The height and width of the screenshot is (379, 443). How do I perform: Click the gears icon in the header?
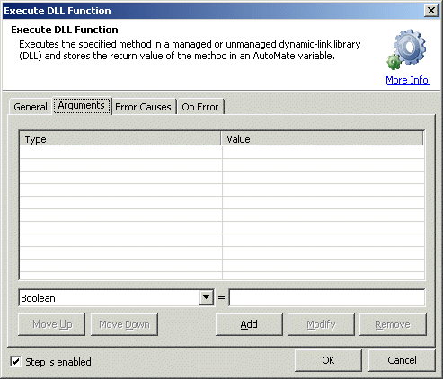point(406,49)
